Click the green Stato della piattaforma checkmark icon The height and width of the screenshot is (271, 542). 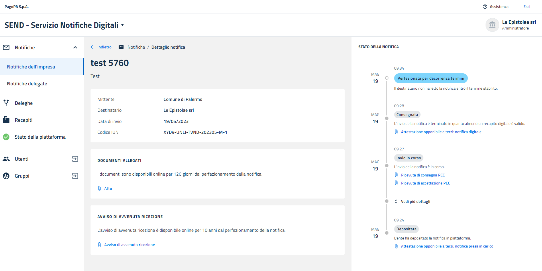(6, 137)
